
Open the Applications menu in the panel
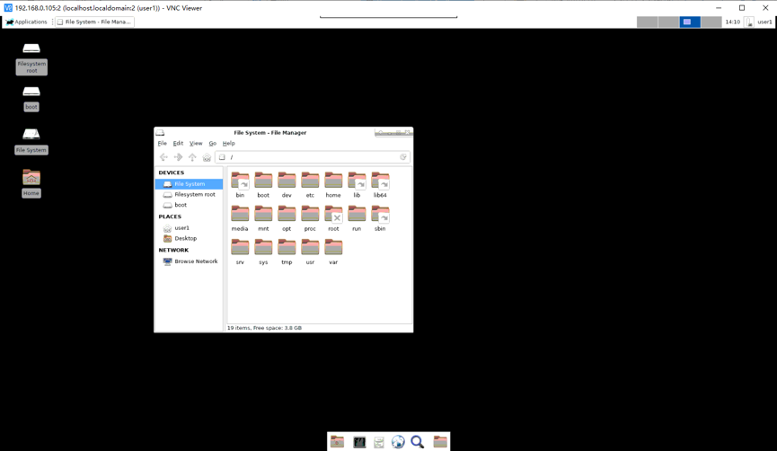(26, 22)
